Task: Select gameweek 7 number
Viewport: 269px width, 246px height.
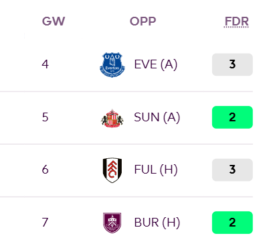Action: [x=46, y=223]
